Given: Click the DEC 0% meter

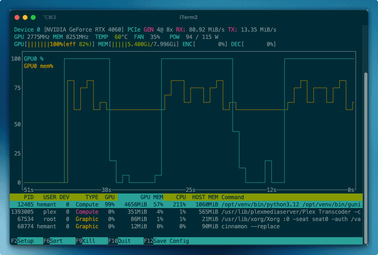Looking at the screenshot, I should click(x=253, y=44).
